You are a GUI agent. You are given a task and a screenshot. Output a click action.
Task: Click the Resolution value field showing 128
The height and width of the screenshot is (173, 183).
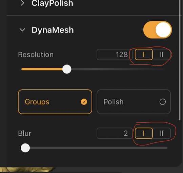[115, 54]
